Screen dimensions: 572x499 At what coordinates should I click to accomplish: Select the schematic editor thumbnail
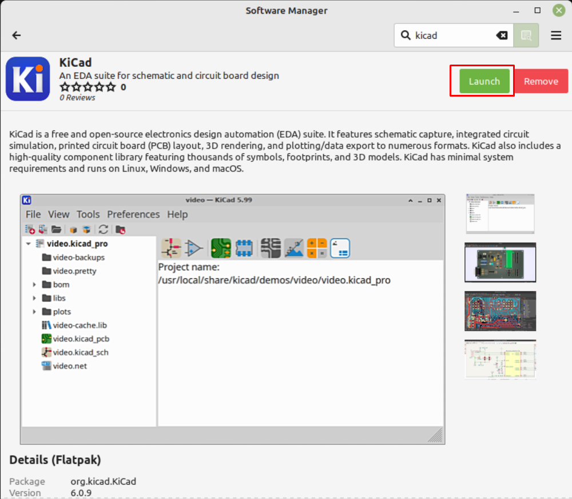tap(500, 360)
